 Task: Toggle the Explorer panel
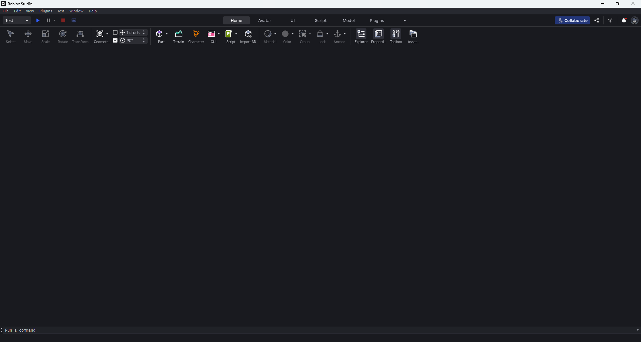coord(361,36)
